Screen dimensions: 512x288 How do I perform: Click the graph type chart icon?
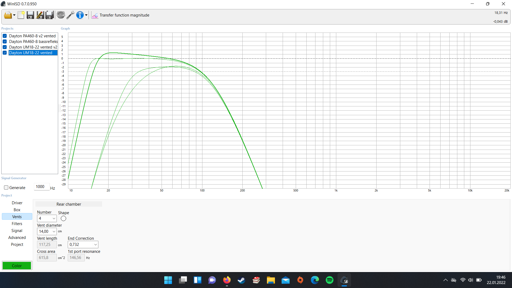click(x=95, y=15)
